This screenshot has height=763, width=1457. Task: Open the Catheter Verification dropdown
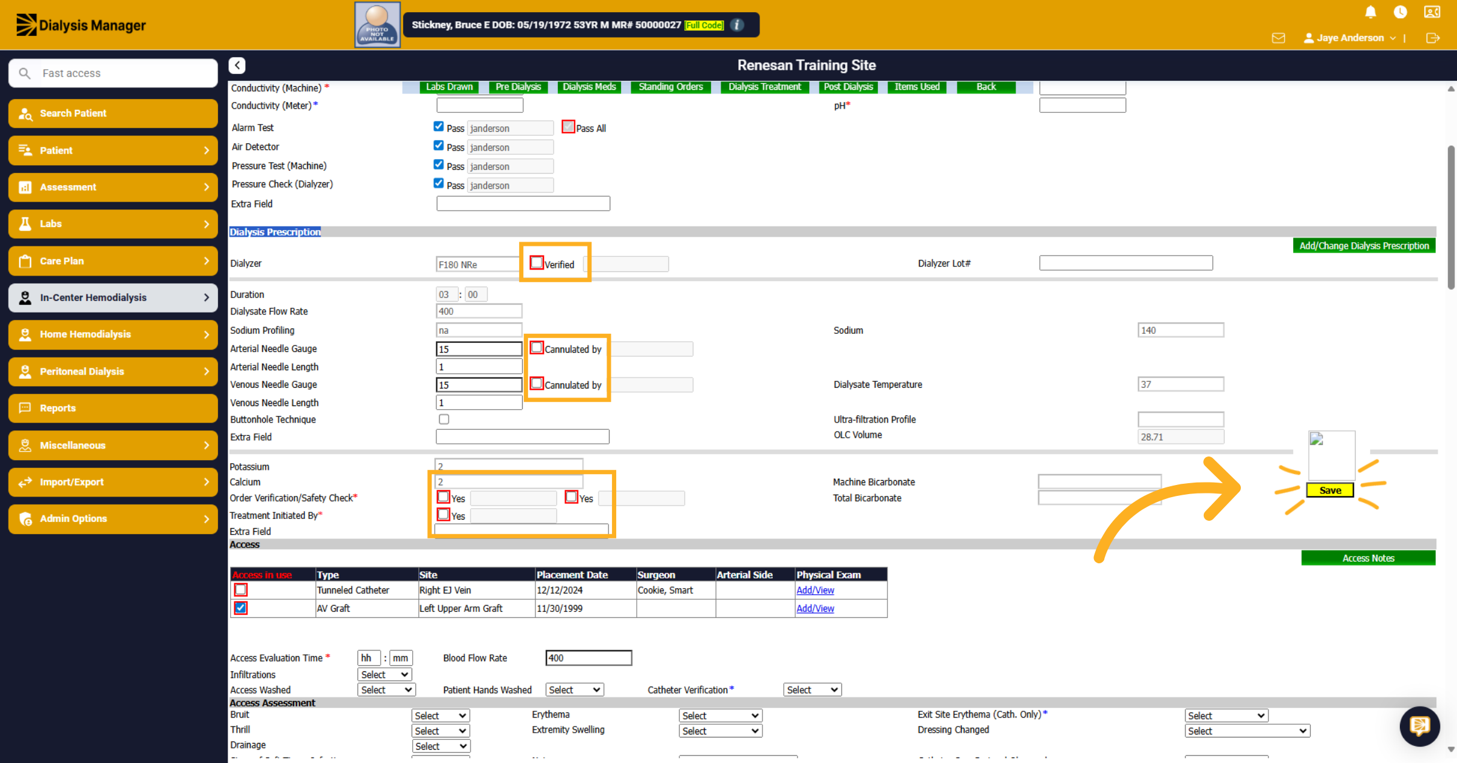click(812, 690)
